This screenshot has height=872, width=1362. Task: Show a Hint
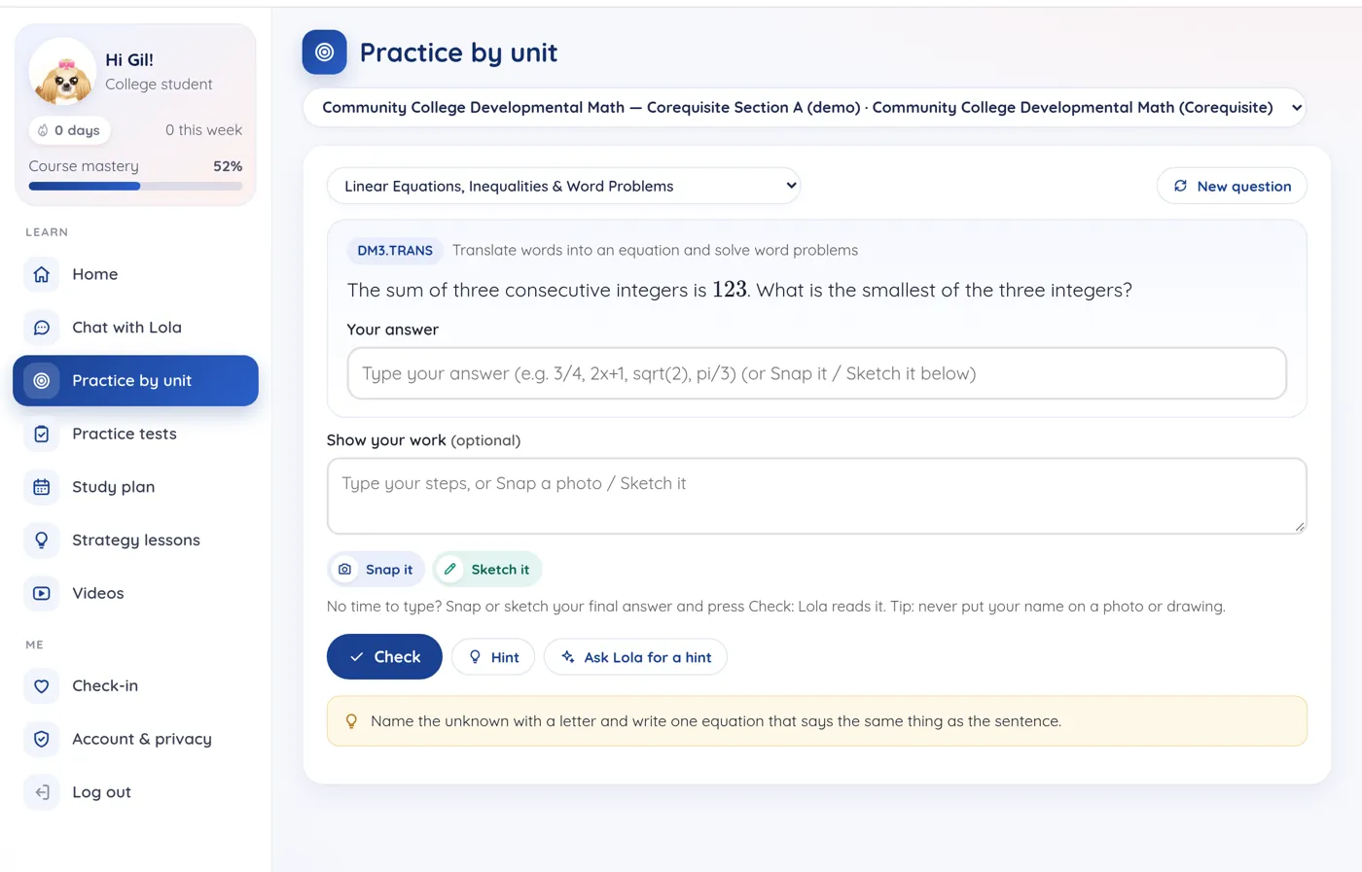(493, 657)
